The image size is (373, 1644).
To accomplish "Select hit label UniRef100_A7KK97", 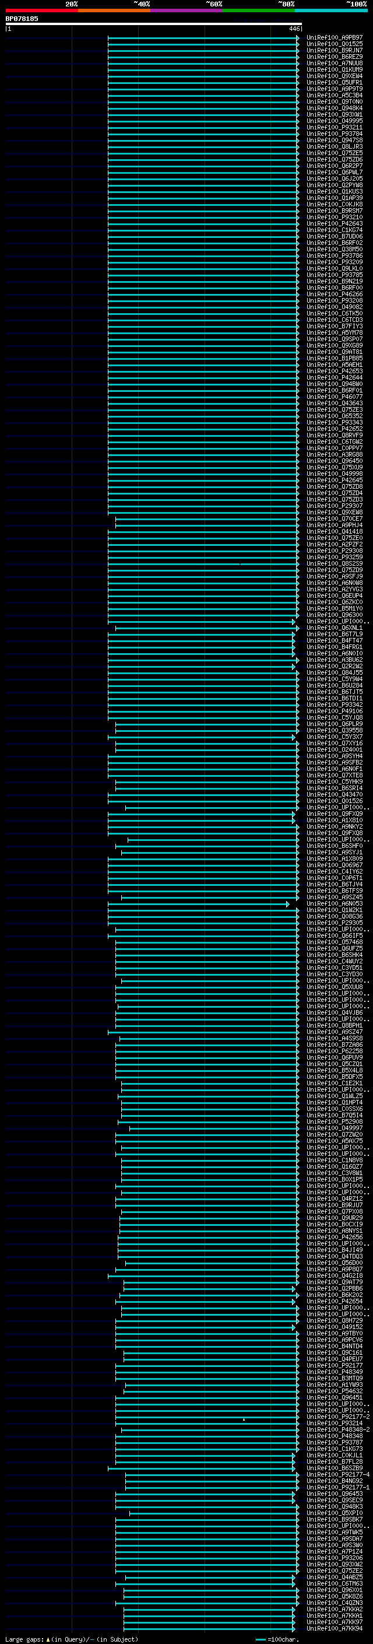I will pos(334,1622).
